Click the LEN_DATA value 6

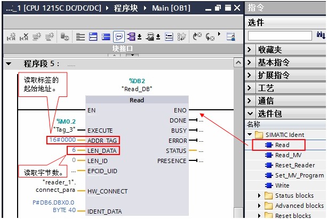(x=74, y=150)
